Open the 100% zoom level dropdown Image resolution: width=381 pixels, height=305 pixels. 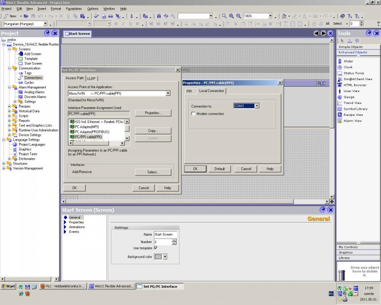coord(270,16)
